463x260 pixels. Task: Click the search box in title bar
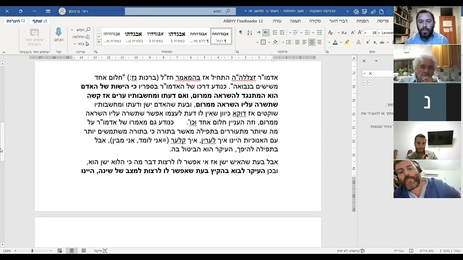click(180, 11)
